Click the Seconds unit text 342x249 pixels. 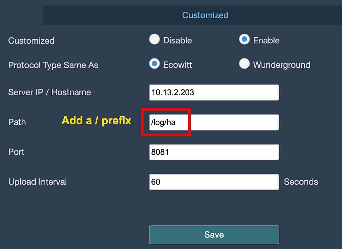coord(301,182)
